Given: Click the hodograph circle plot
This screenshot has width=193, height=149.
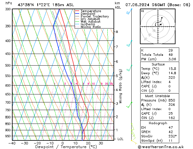Looking at the screenshot, I should [158, 27].
